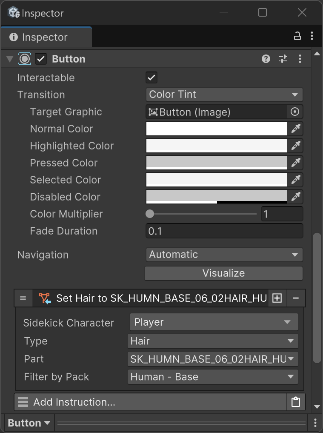Open the Button component three-dot menu
The width and height of the screenshot is (323, 433).
300,59
